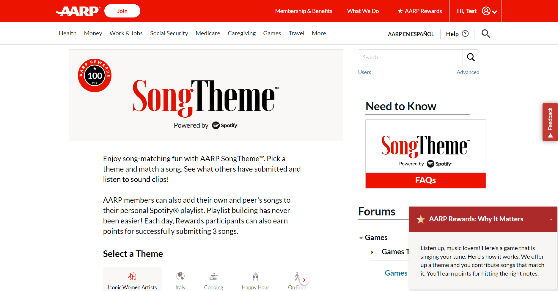Select the Italy theme
Screen dimensions: 558x291
pyautogui.click(x=180, y=281)
